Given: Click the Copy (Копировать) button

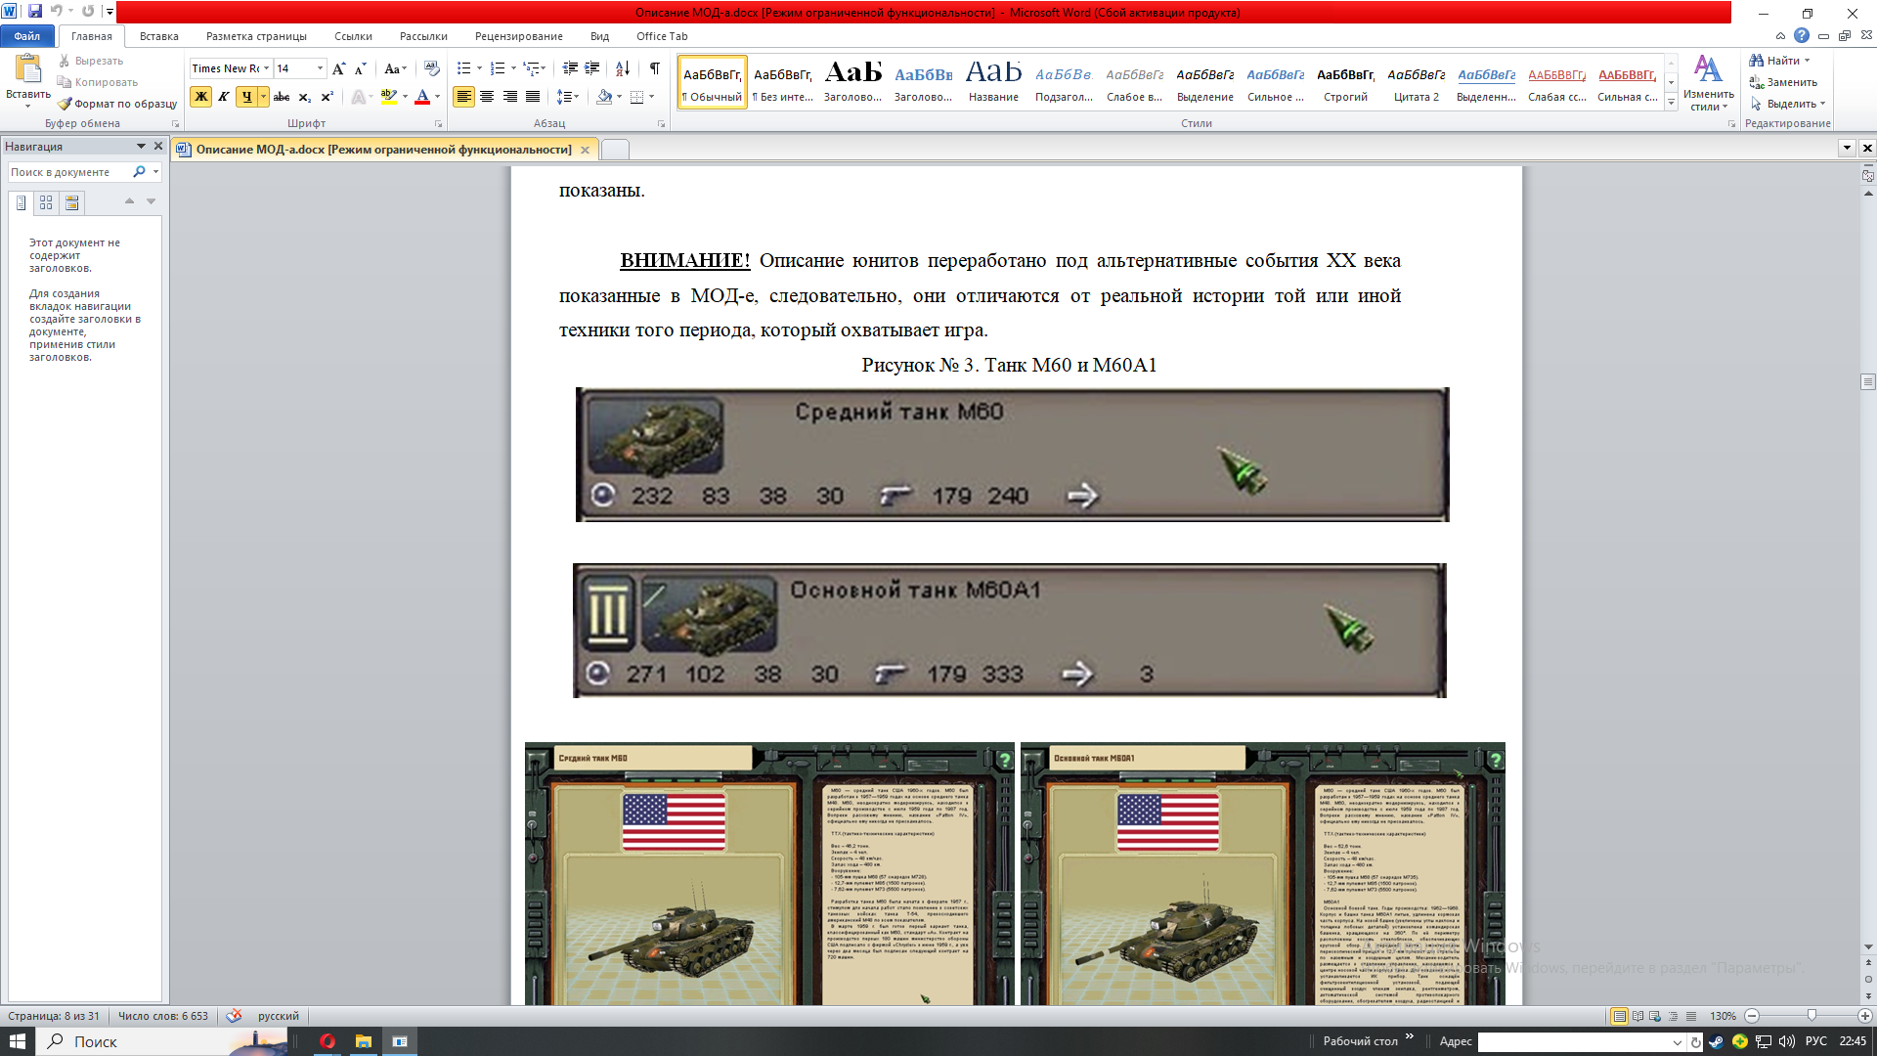Looking at the screenshot, I should (98, 82).
